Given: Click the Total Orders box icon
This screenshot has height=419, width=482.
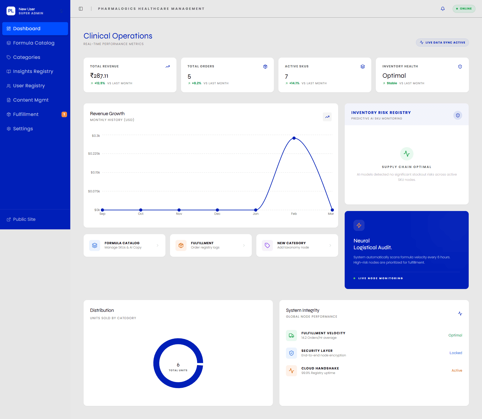Looking at the screenshot, I should [x=265, y=67].
